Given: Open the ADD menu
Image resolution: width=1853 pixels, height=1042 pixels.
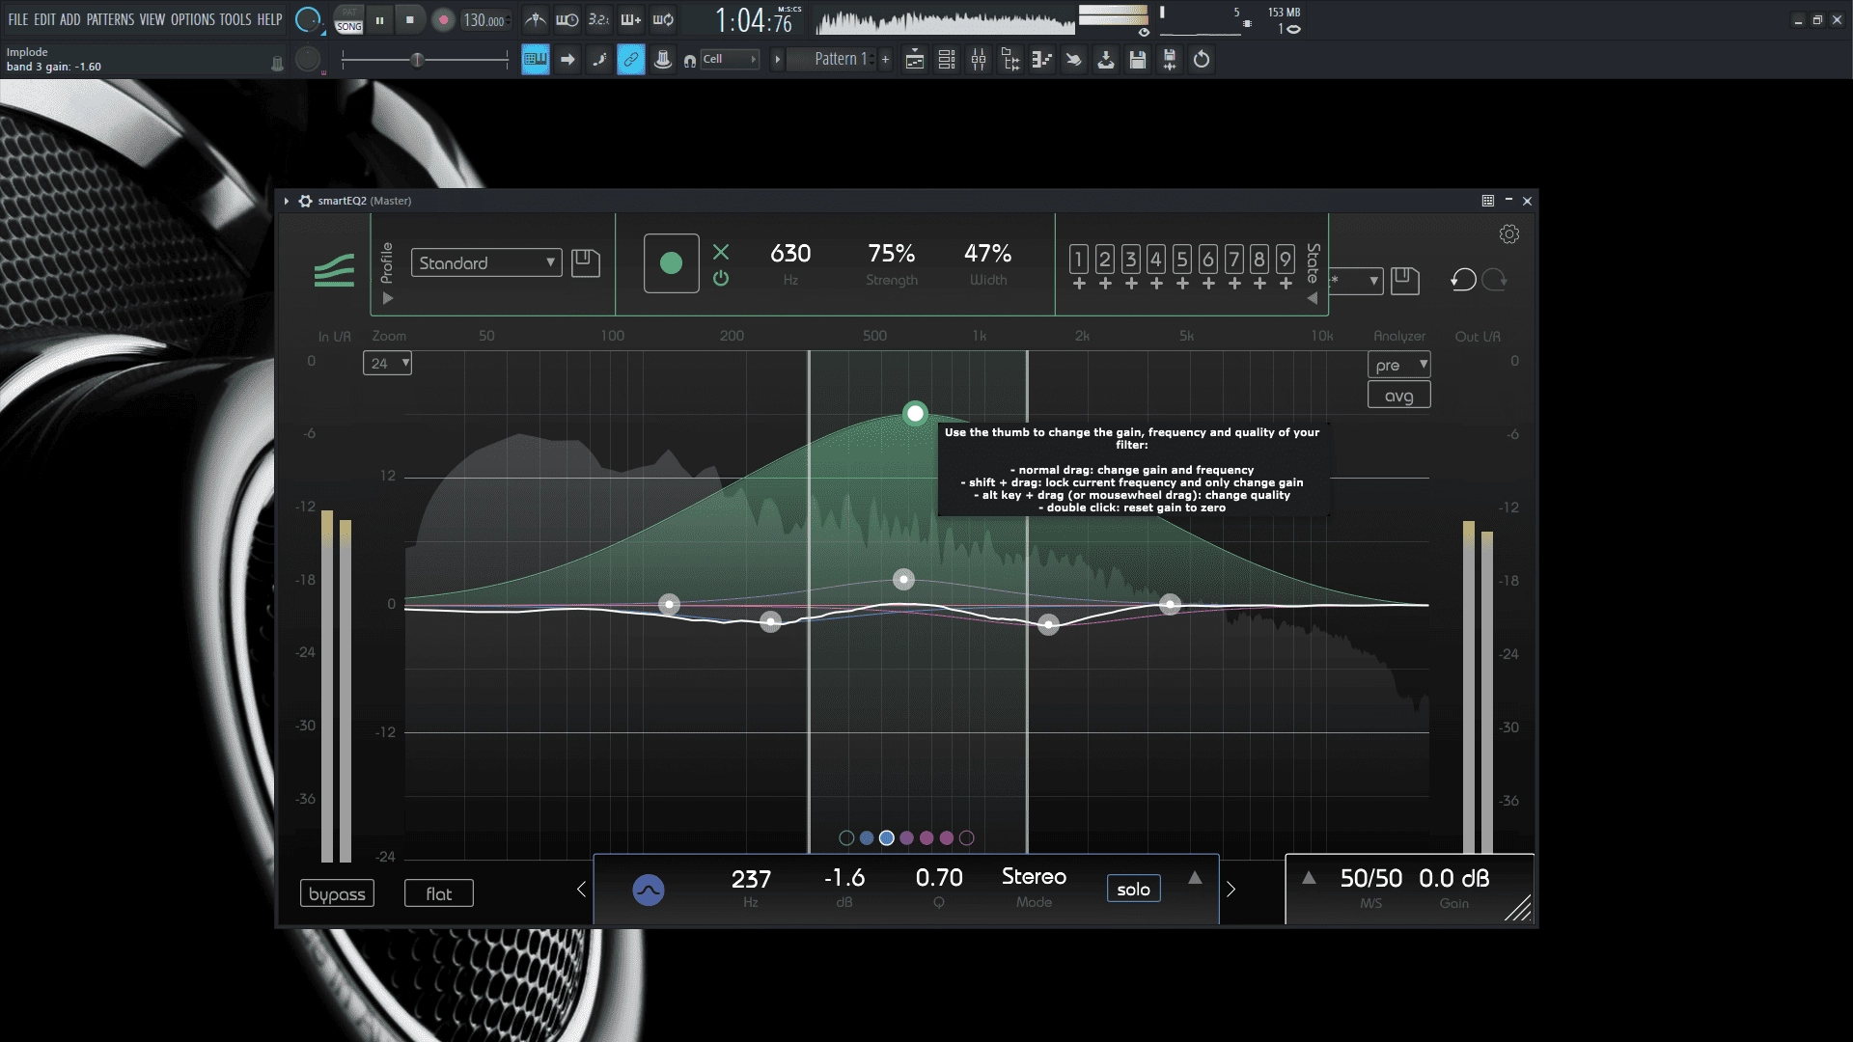Looking at the screenshot, I should coord(70,19).
